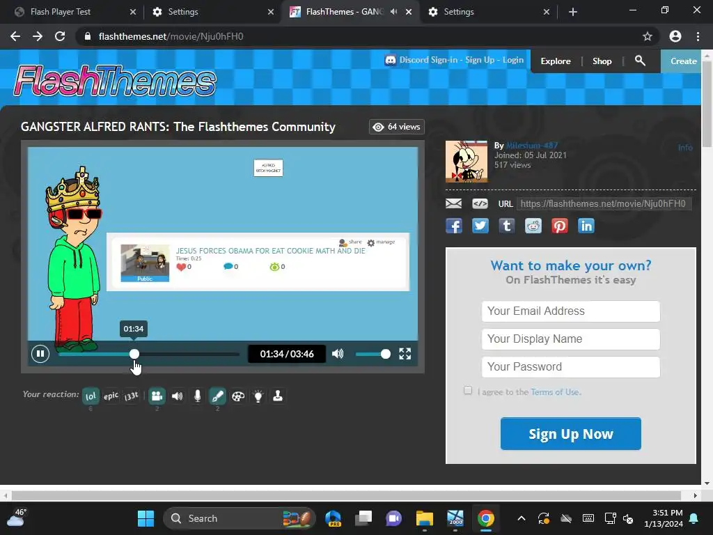Open the Chrome profile menu
The width and height of the screenshot is (713, 535).
click(675, 36)
